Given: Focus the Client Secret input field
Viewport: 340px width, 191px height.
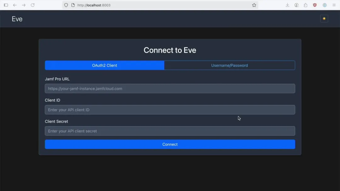Looking at the screenshot, I should pyautogui.click(x=170, y=131).
